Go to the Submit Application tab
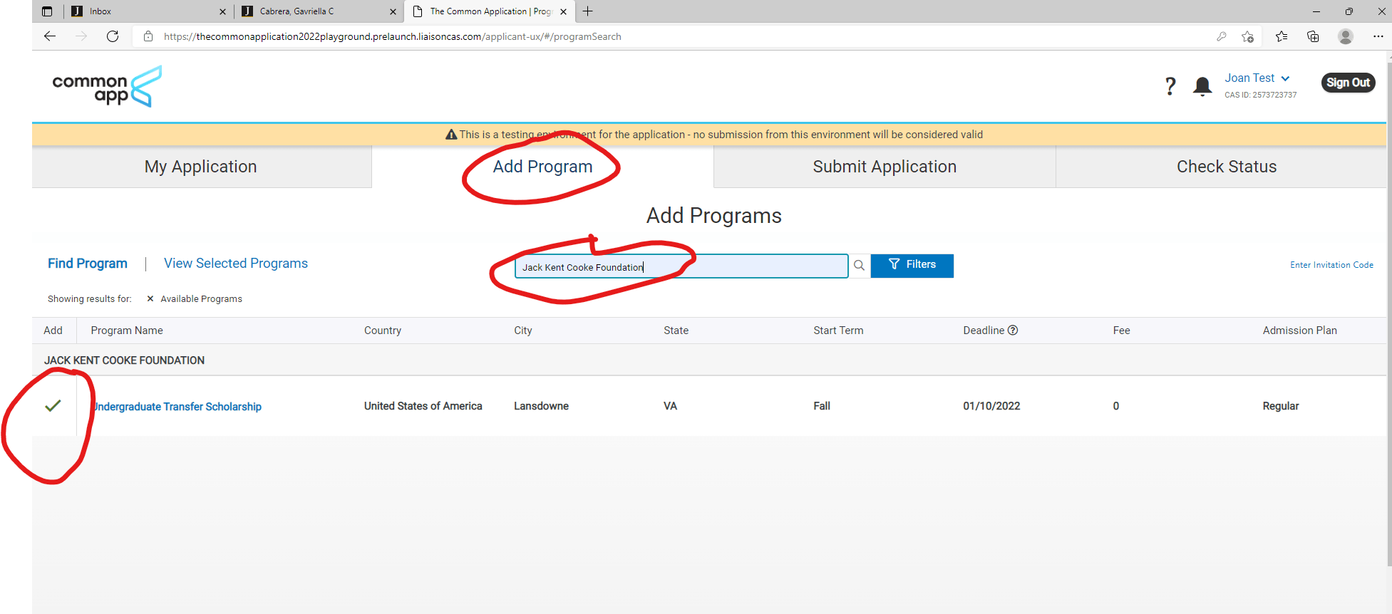 (885, 167)
